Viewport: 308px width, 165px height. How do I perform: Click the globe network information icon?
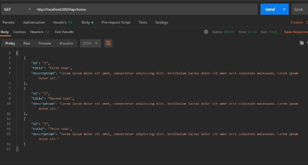coord(206,32)
